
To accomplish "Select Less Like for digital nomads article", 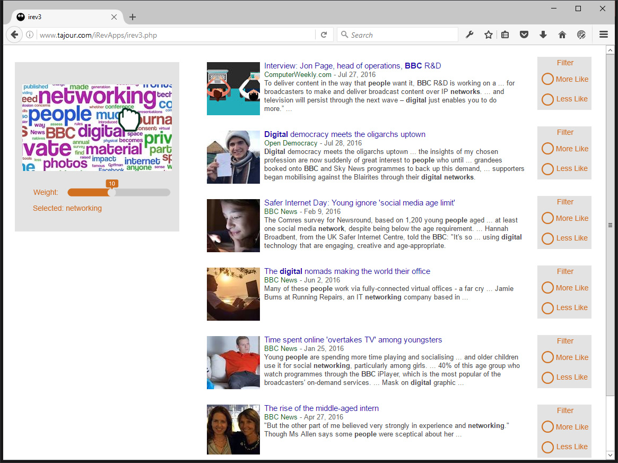I will [x=547, y=307].
